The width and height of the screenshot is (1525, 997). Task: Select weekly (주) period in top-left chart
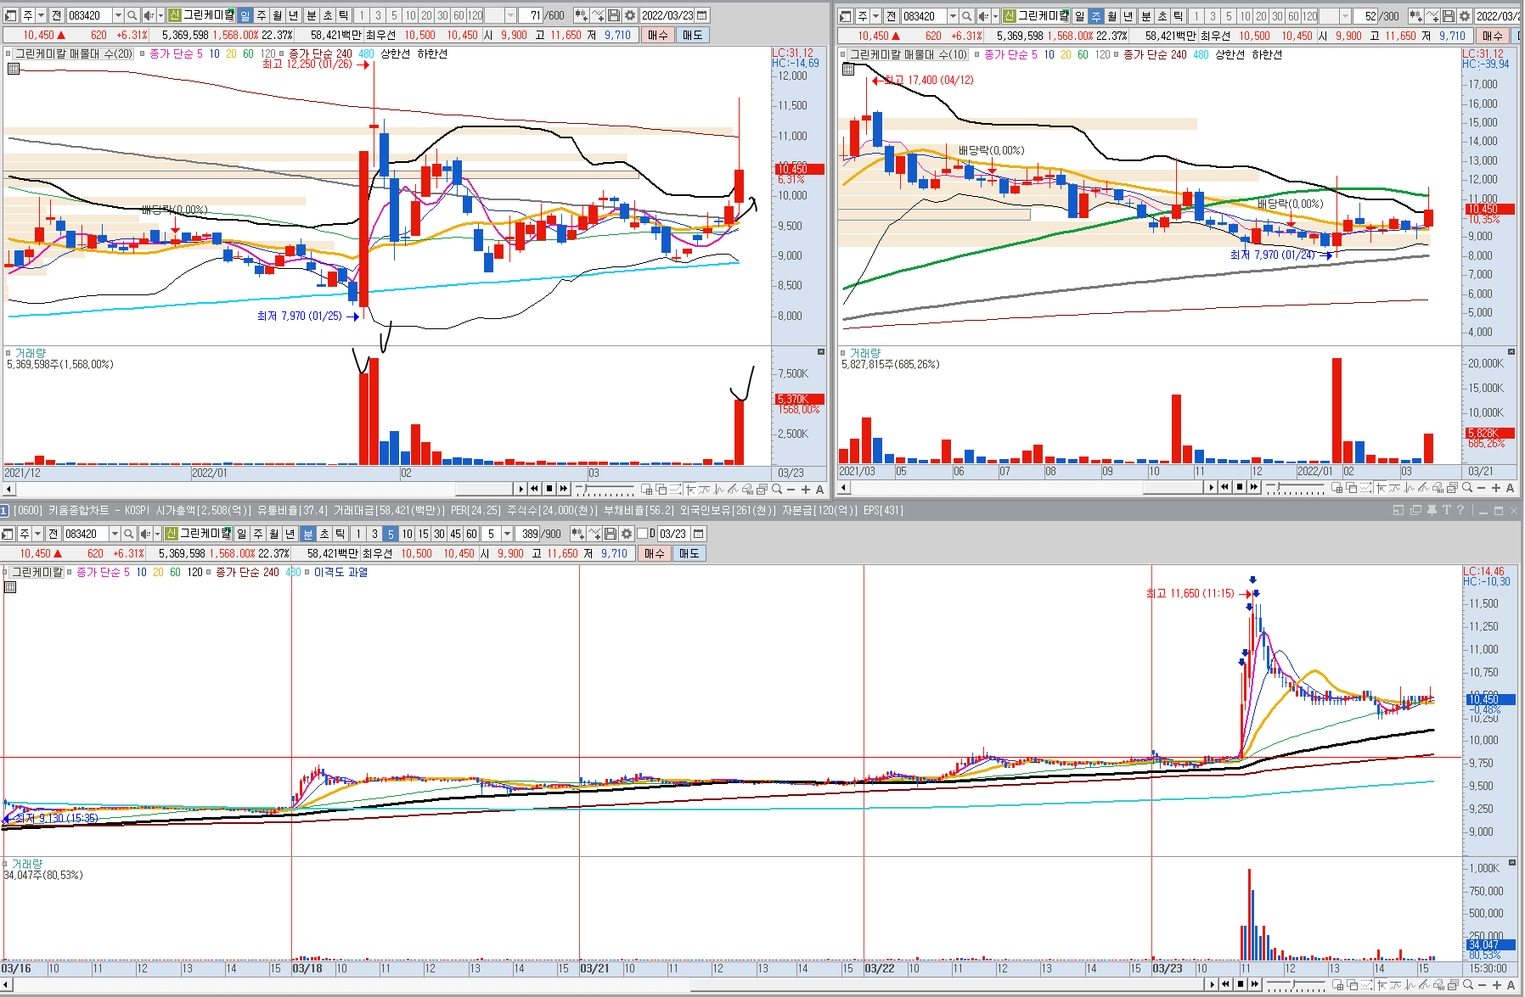(262, 15)
